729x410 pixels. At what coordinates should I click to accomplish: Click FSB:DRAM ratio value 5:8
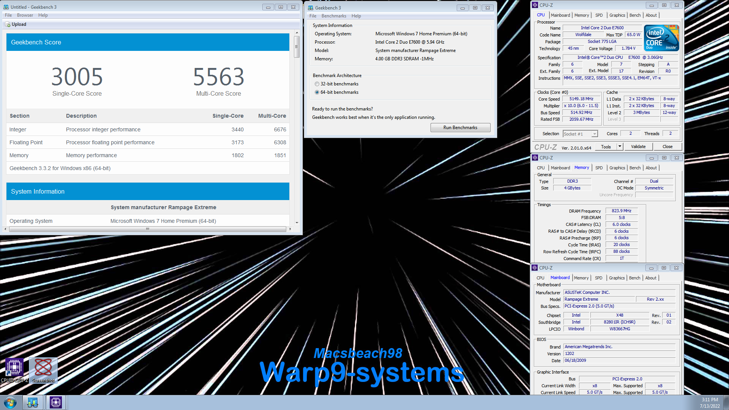point(622,218)
